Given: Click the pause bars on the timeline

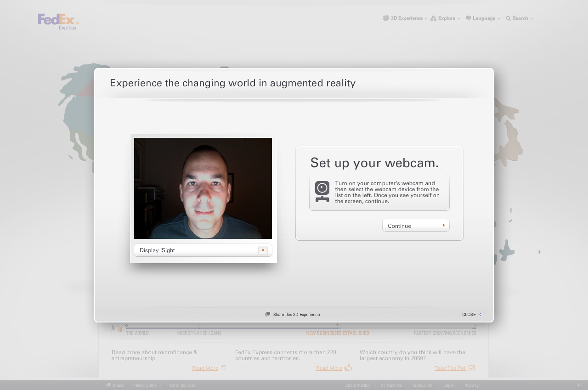Looking at the screenshot, I should click(120, 328).
